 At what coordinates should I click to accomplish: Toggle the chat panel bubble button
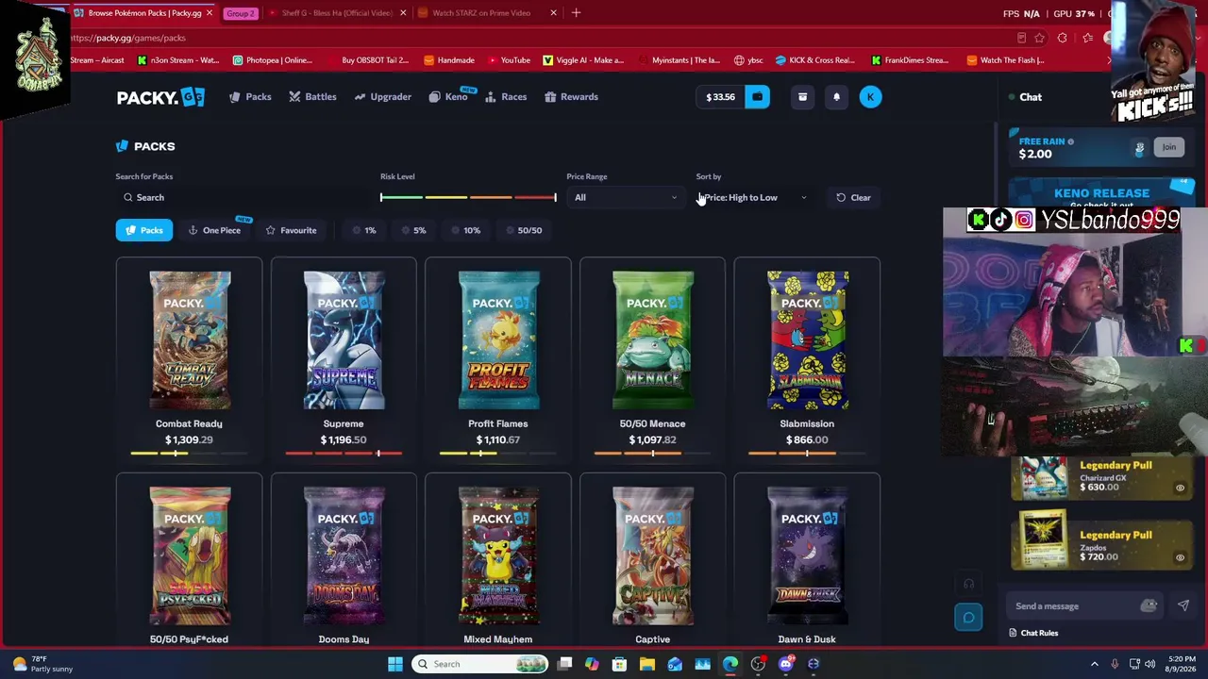tap(968, 618)
